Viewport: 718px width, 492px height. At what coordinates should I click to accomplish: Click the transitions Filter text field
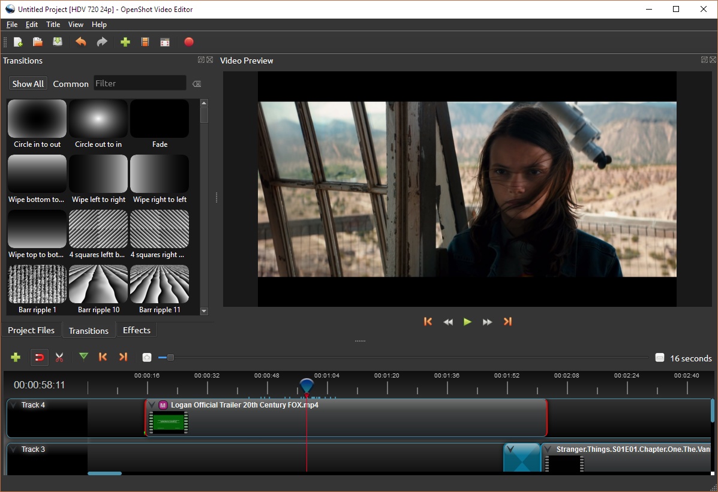coord(140,83)
